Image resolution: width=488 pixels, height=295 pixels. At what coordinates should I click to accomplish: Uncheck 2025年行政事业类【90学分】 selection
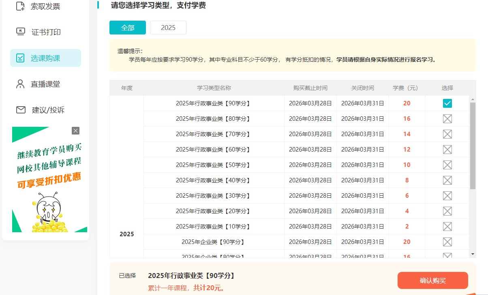tap(447, 103)
